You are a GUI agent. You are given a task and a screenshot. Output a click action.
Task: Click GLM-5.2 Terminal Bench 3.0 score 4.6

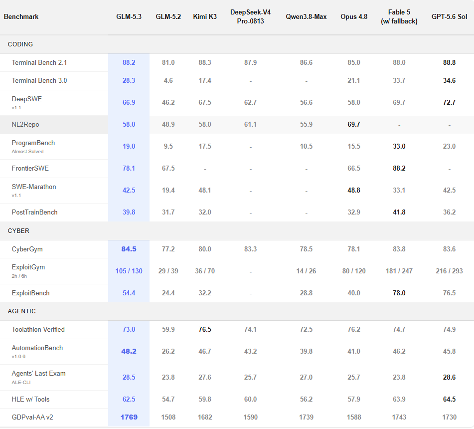168,80
